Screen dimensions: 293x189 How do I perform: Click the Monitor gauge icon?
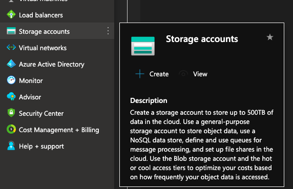click(11, 80)
